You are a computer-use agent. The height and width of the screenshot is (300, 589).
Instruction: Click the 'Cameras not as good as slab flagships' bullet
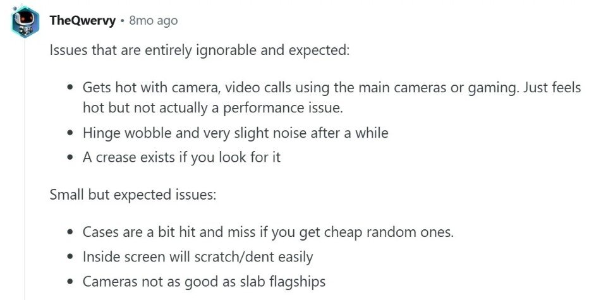(x=204, y=282)
